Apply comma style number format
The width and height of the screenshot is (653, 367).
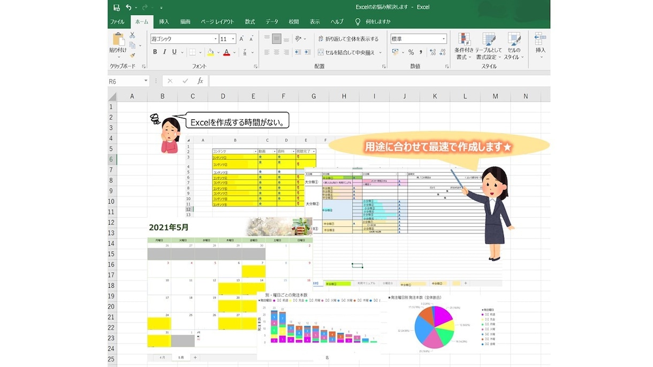[421, 52]
